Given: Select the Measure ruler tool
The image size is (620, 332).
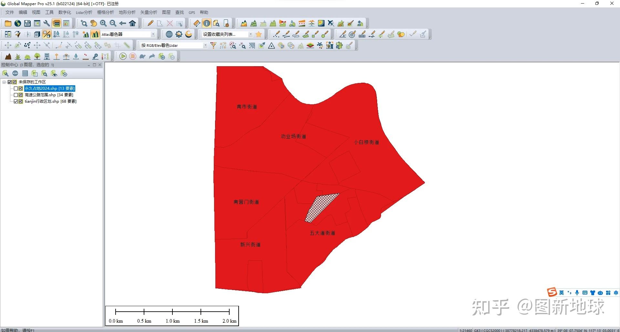Looking at the screenshot, I should click(197, 23).
